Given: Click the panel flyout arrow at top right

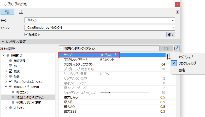Looking at the screenshot, I should point(178,12).
